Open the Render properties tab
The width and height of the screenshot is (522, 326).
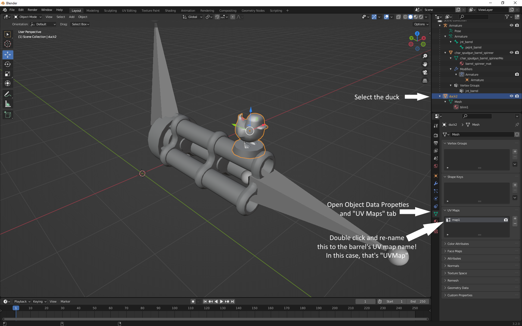[x=436, y=135]
